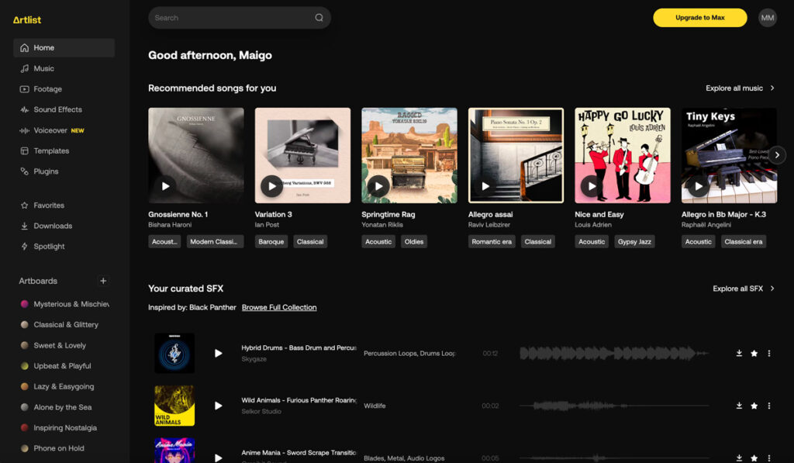Image resolution: width=794 pixels, height=463 pixels.
Task: Play the Wild Animals Furious Panther sound
Action: point(218,406)
